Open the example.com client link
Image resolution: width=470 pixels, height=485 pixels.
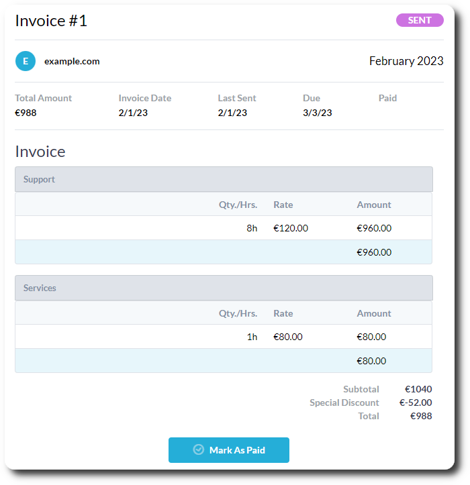tap(72, 61)
